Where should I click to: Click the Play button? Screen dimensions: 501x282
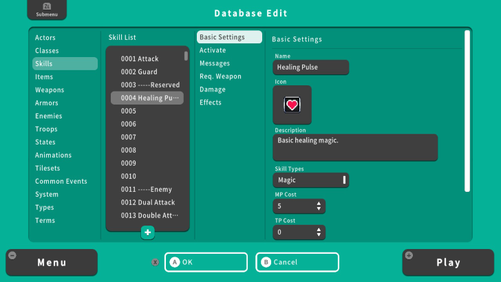(x=448, y=263)
